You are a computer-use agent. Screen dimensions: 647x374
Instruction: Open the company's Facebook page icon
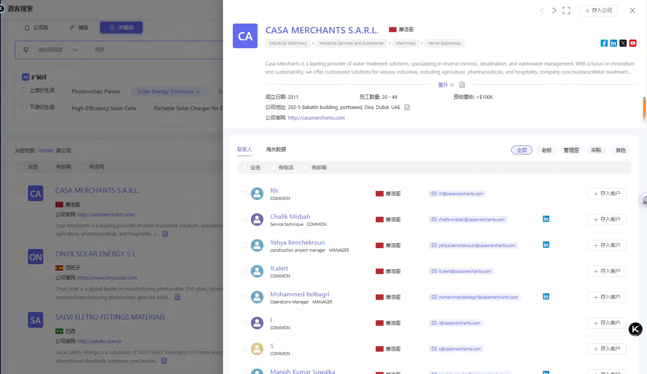coord(604,43)
